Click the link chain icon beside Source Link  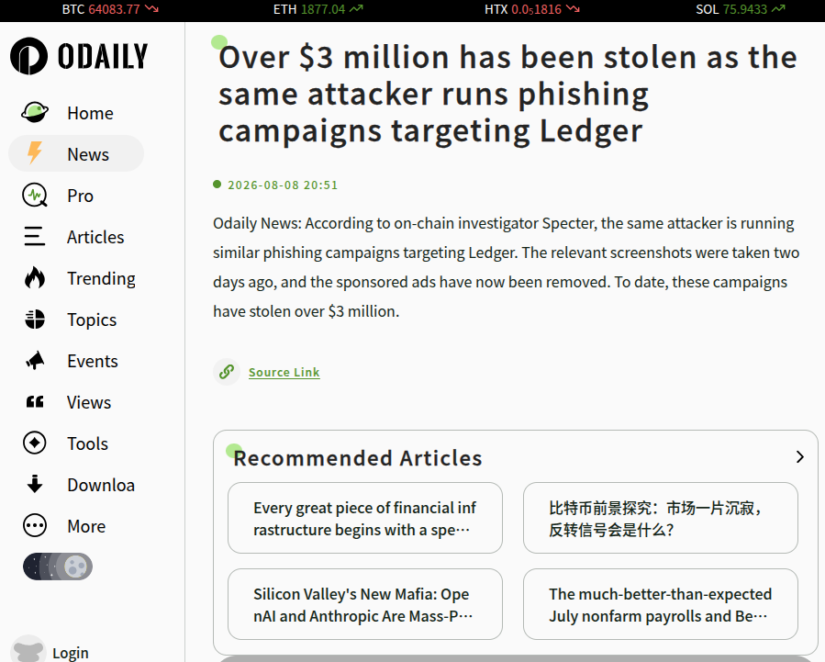227,372
